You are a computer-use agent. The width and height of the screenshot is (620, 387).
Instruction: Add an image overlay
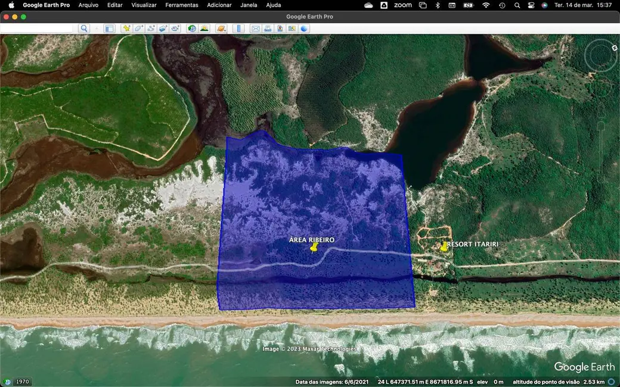pyautogui.click(x=163, y=29)
